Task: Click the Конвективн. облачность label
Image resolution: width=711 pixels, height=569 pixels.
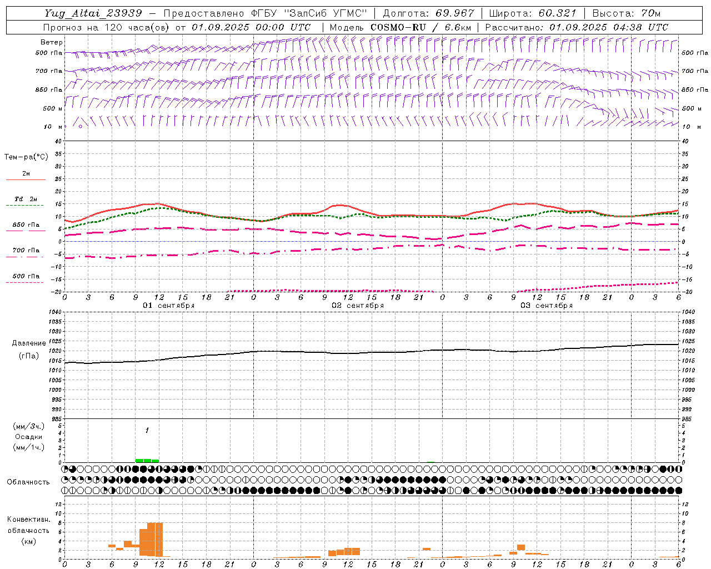Action: pyautogui.click(x=28, y=525)
